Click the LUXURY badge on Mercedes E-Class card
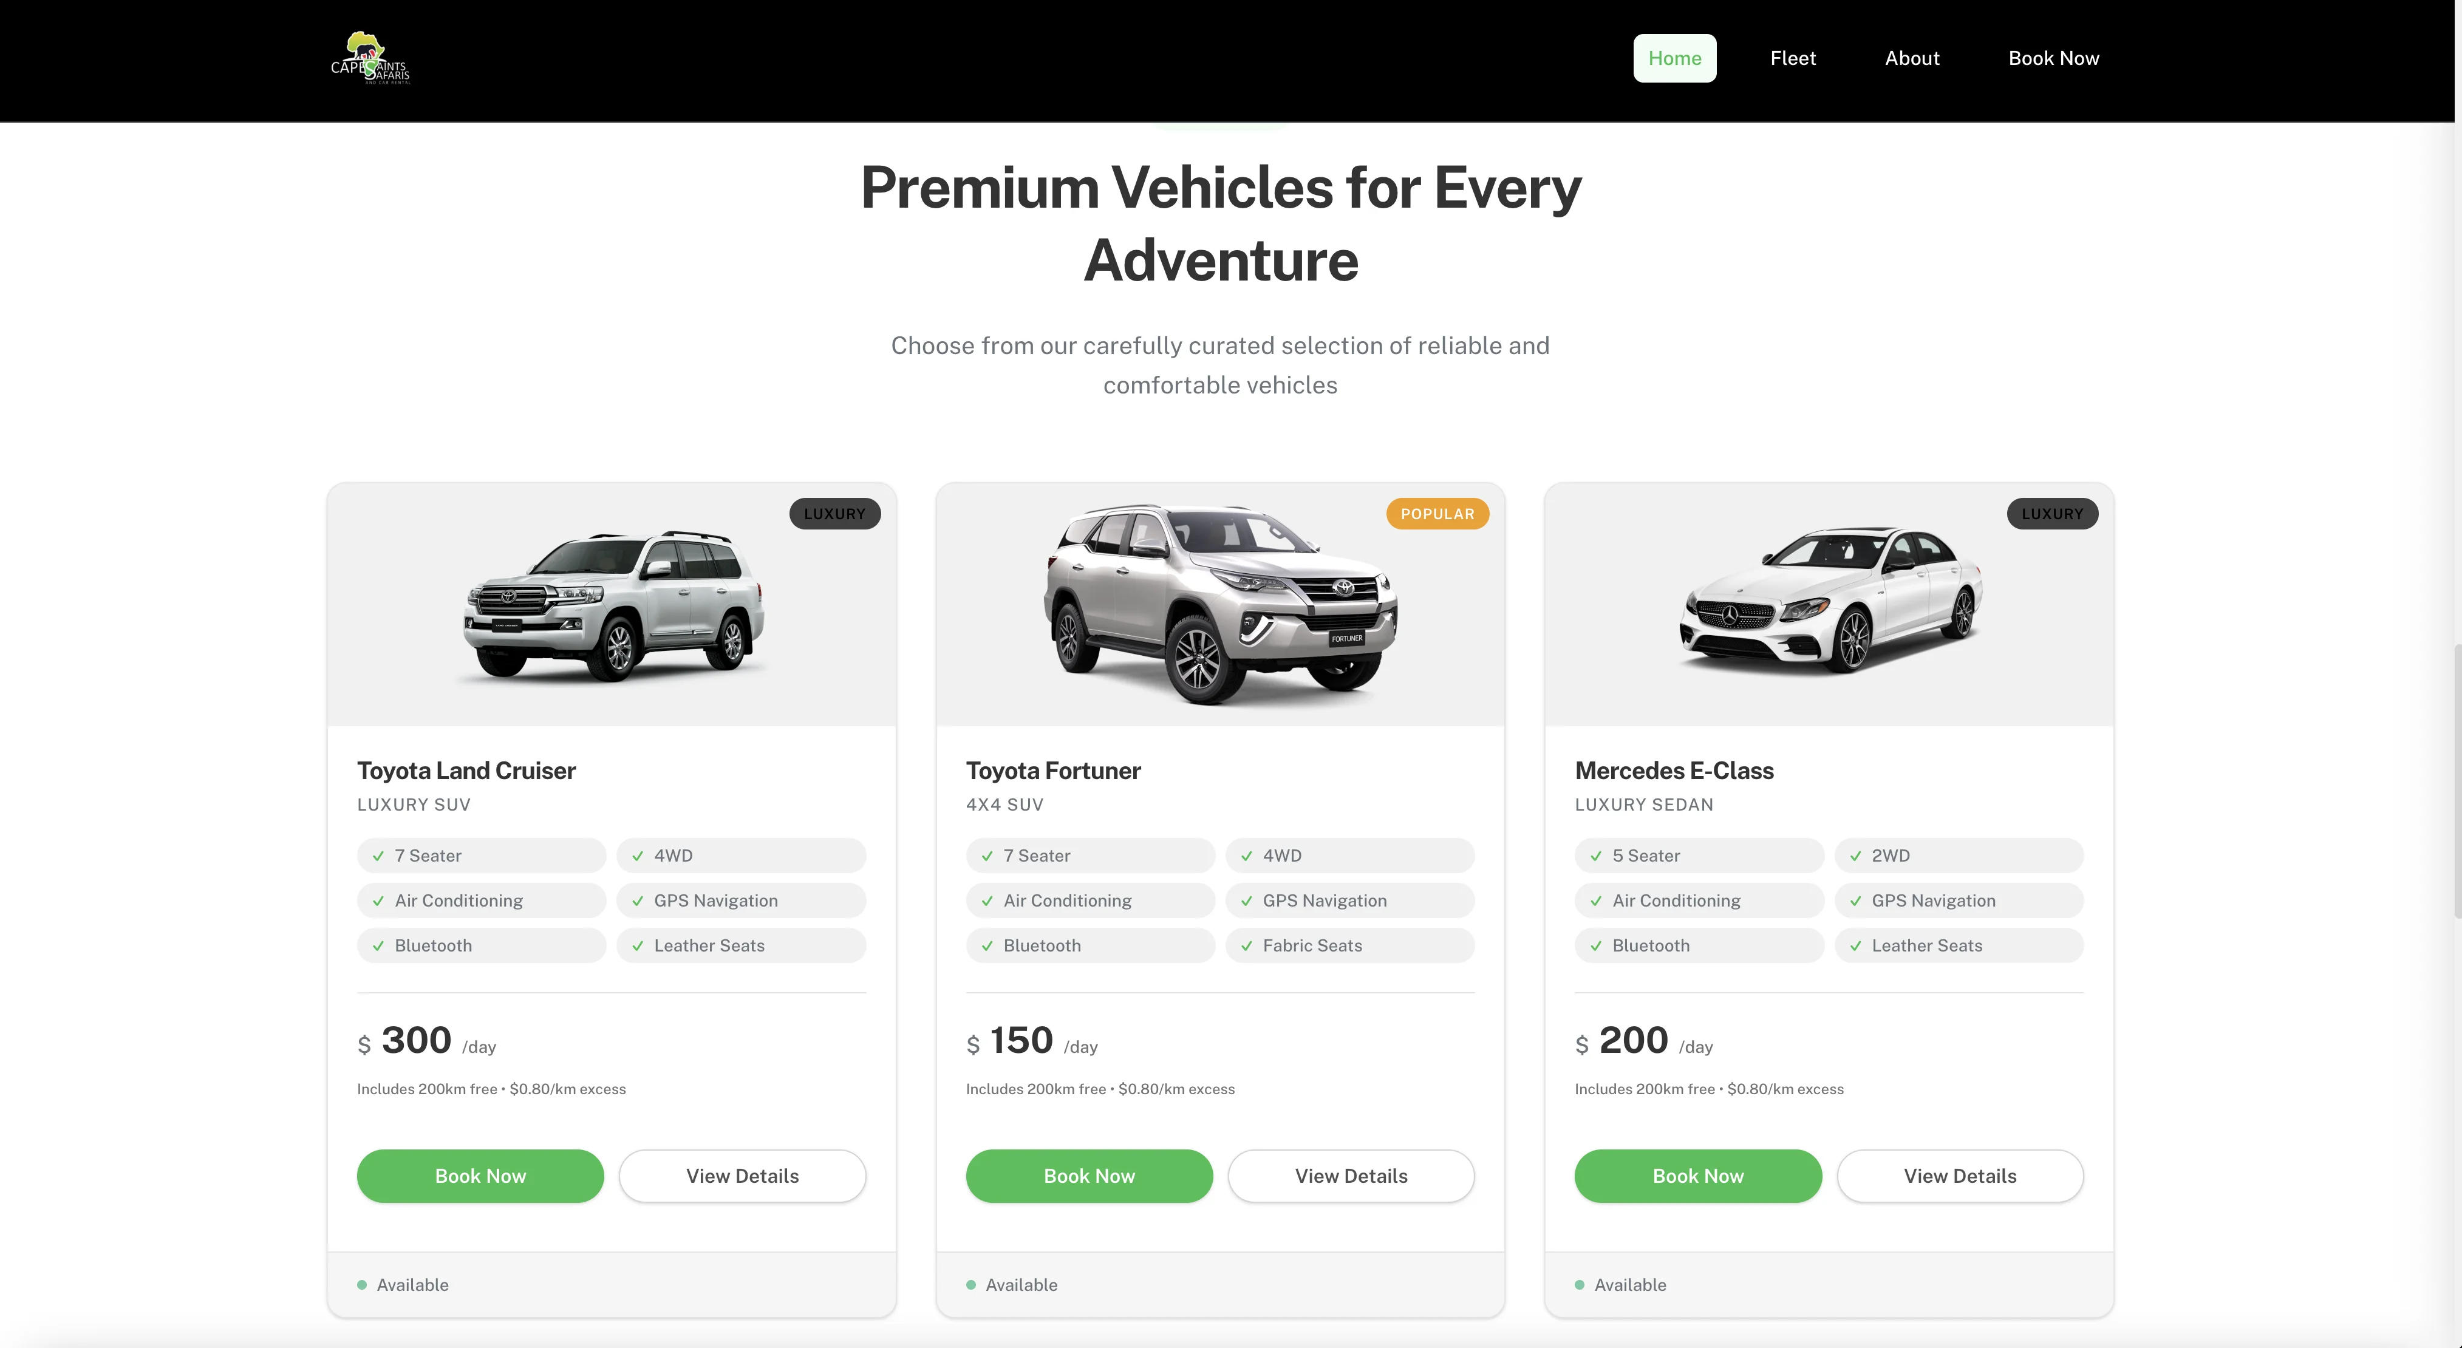Screen dimensions: 2462x1348 2052,514
